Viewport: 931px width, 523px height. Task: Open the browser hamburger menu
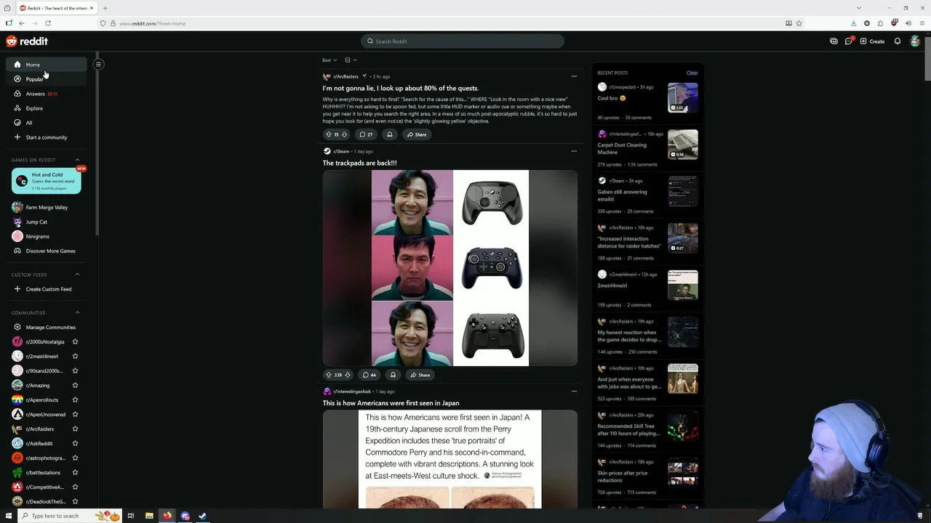pos(922,23)
